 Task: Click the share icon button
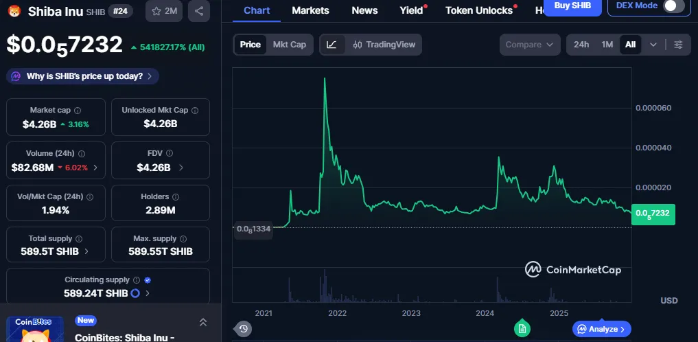click(x=198, y=11)
